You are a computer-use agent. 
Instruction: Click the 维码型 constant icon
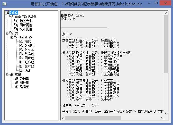(x=16, y=87)
